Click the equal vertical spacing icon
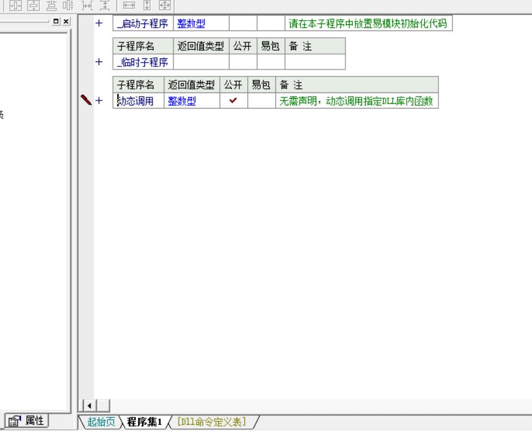This screenshot has height=431, width=532. click(x=105, y=5)
